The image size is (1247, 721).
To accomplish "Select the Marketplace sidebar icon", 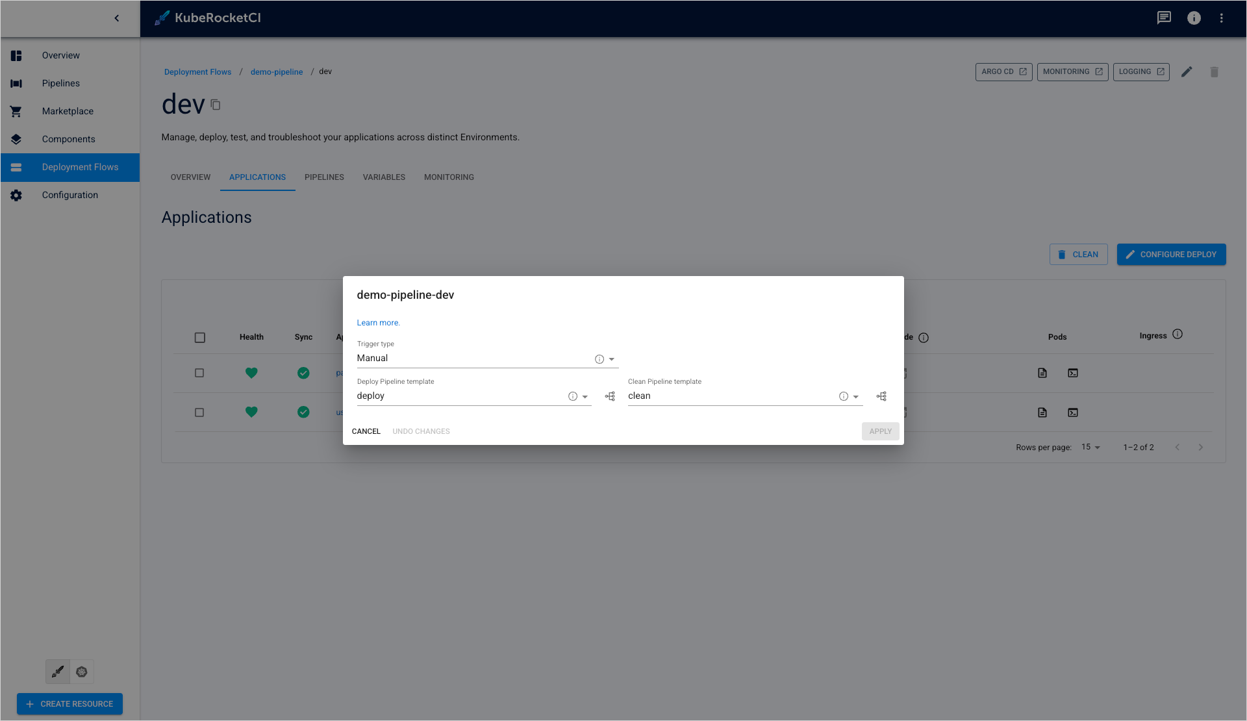I will click(x=16, y=111).
